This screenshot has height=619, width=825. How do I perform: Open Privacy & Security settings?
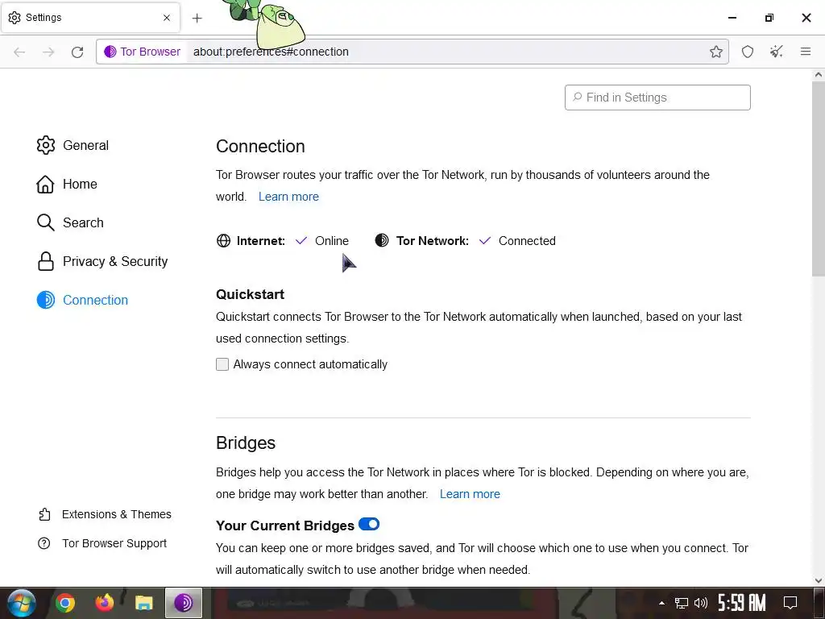point(102,261)
